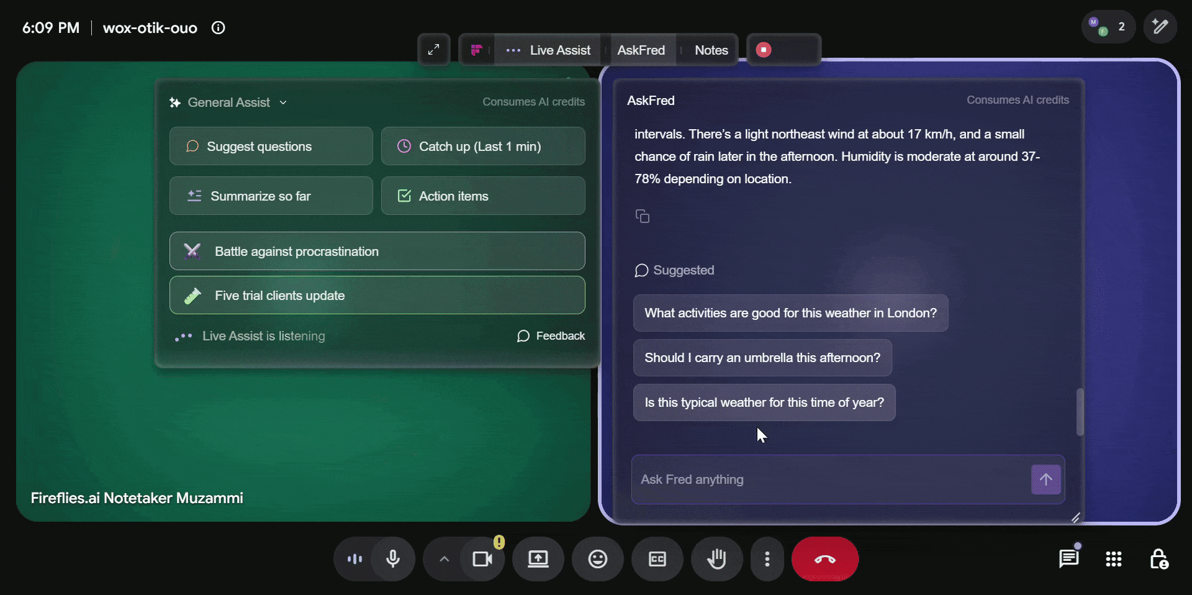Open host controls lock icon
Screen dimensions: 1192x595
pos(1159,559)
